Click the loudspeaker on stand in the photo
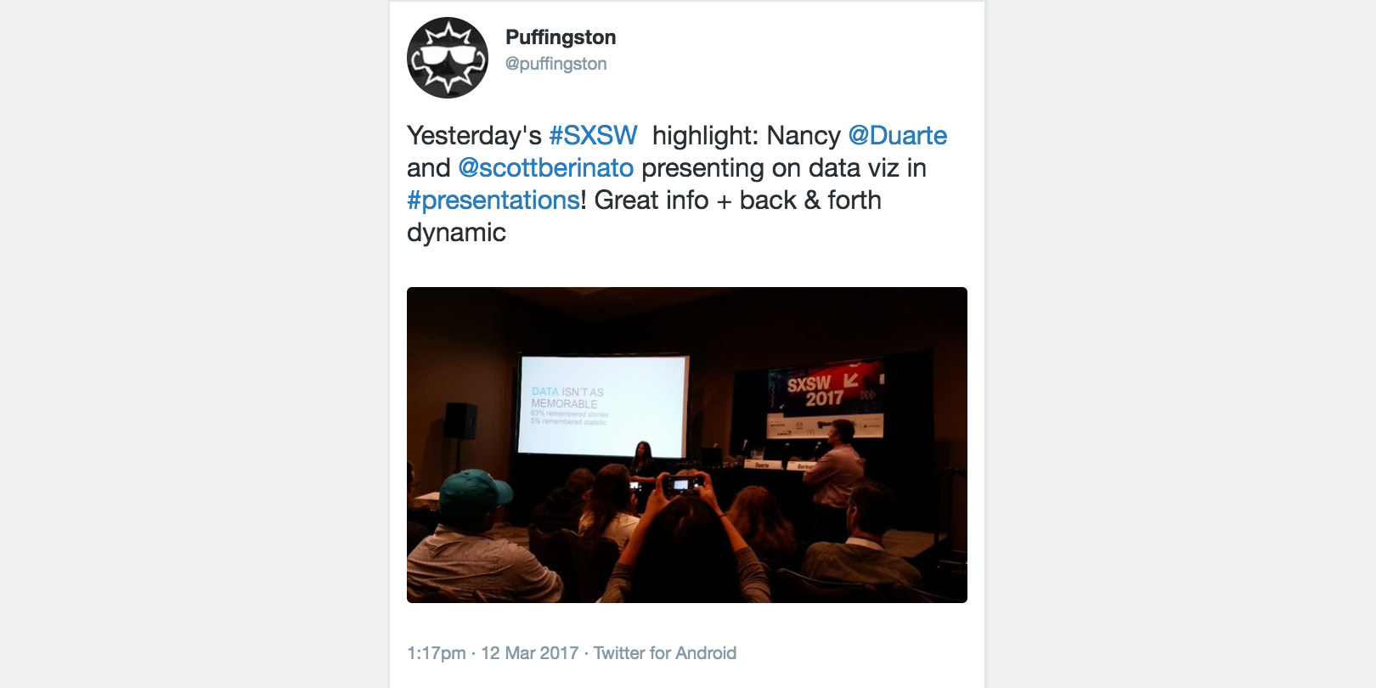Image resolution: width=1376 pixels, height=688 pixels. coord(460,421)
